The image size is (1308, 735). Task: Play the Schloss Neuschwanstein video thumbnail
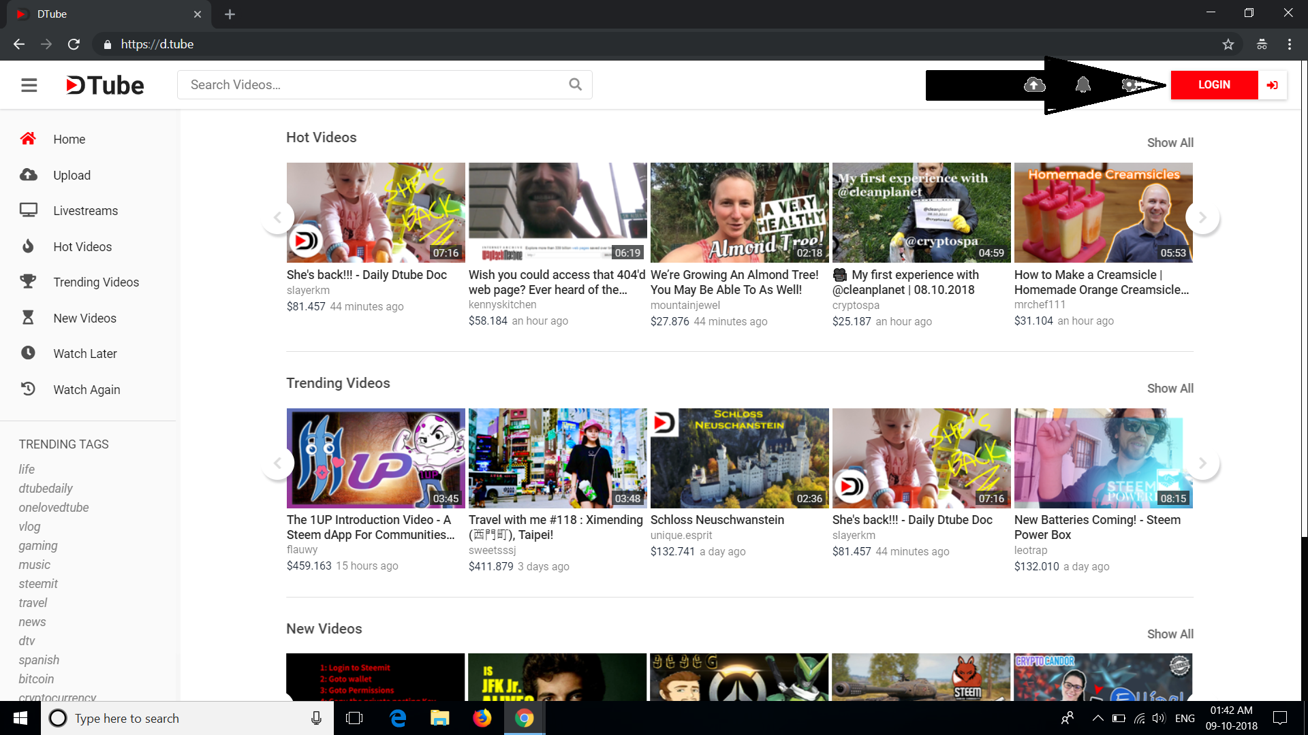[x=739, y=458]
